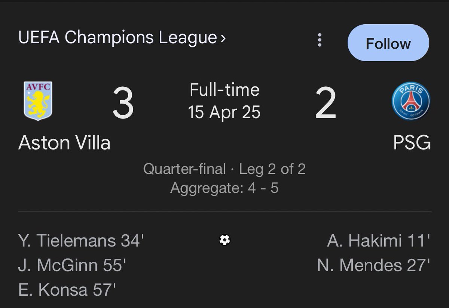Click the PSG club crest
Image resolution: width=449 pixels, height=308 pixels.
411,101
